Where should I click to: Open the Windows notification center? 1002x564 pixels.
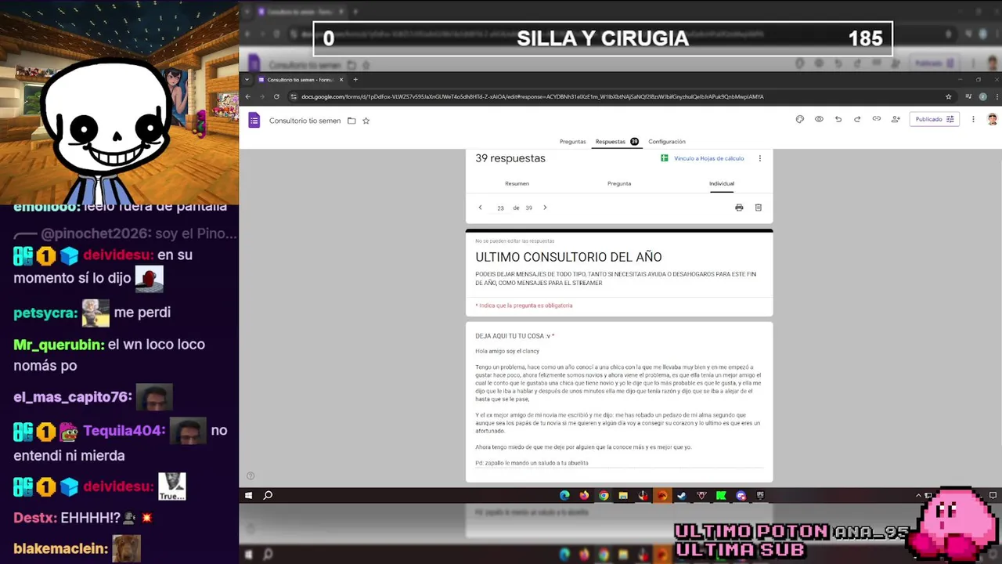[993, 495]
